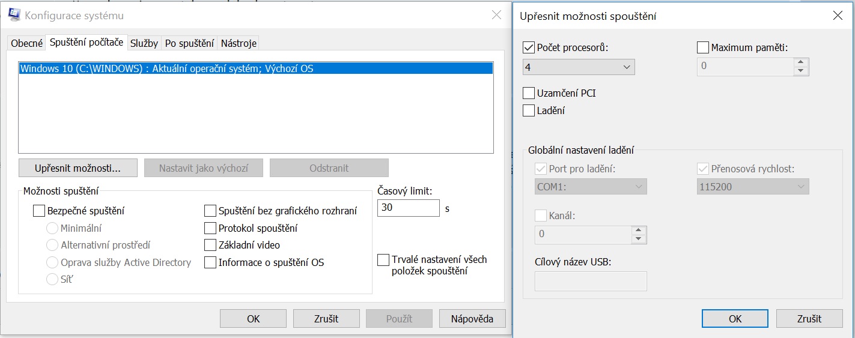Enable the Maximum paměti checkbox
Screen dimensions: 855x338
[703, 47]
